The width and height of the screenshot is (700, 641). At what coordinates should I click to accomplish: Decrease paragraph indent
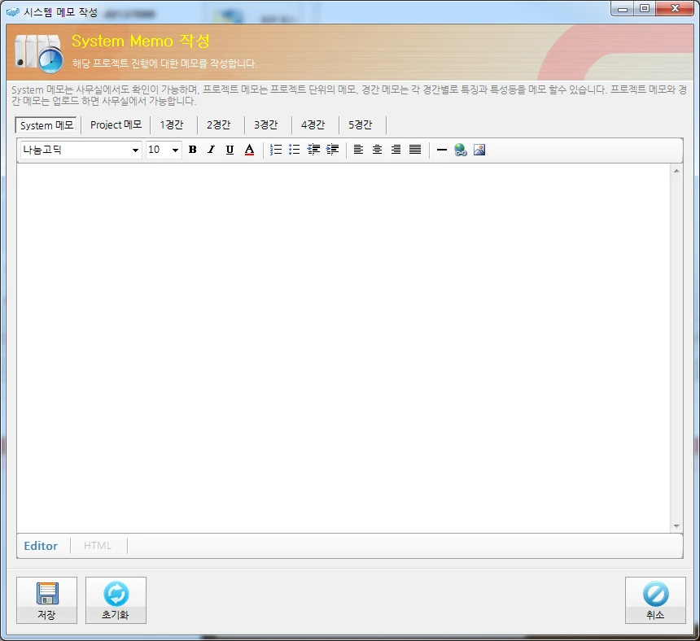pos(313,150)
